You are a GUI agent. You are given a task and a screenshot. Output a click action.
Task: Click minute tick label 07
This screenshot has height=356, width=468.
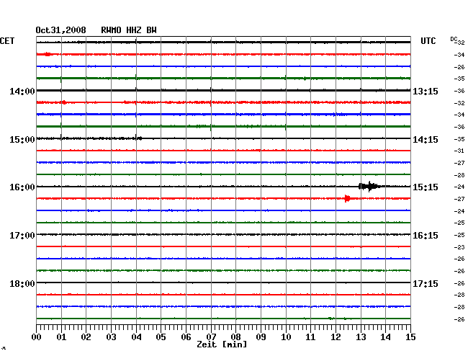click(x=211, y=337)
